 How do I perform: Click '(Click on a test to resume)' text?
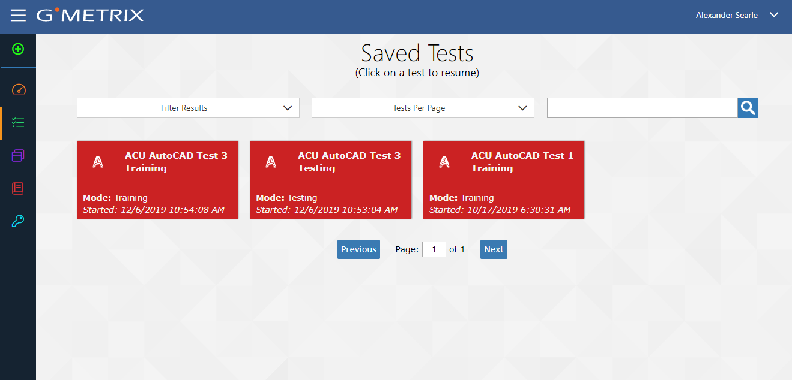point(417,73)
